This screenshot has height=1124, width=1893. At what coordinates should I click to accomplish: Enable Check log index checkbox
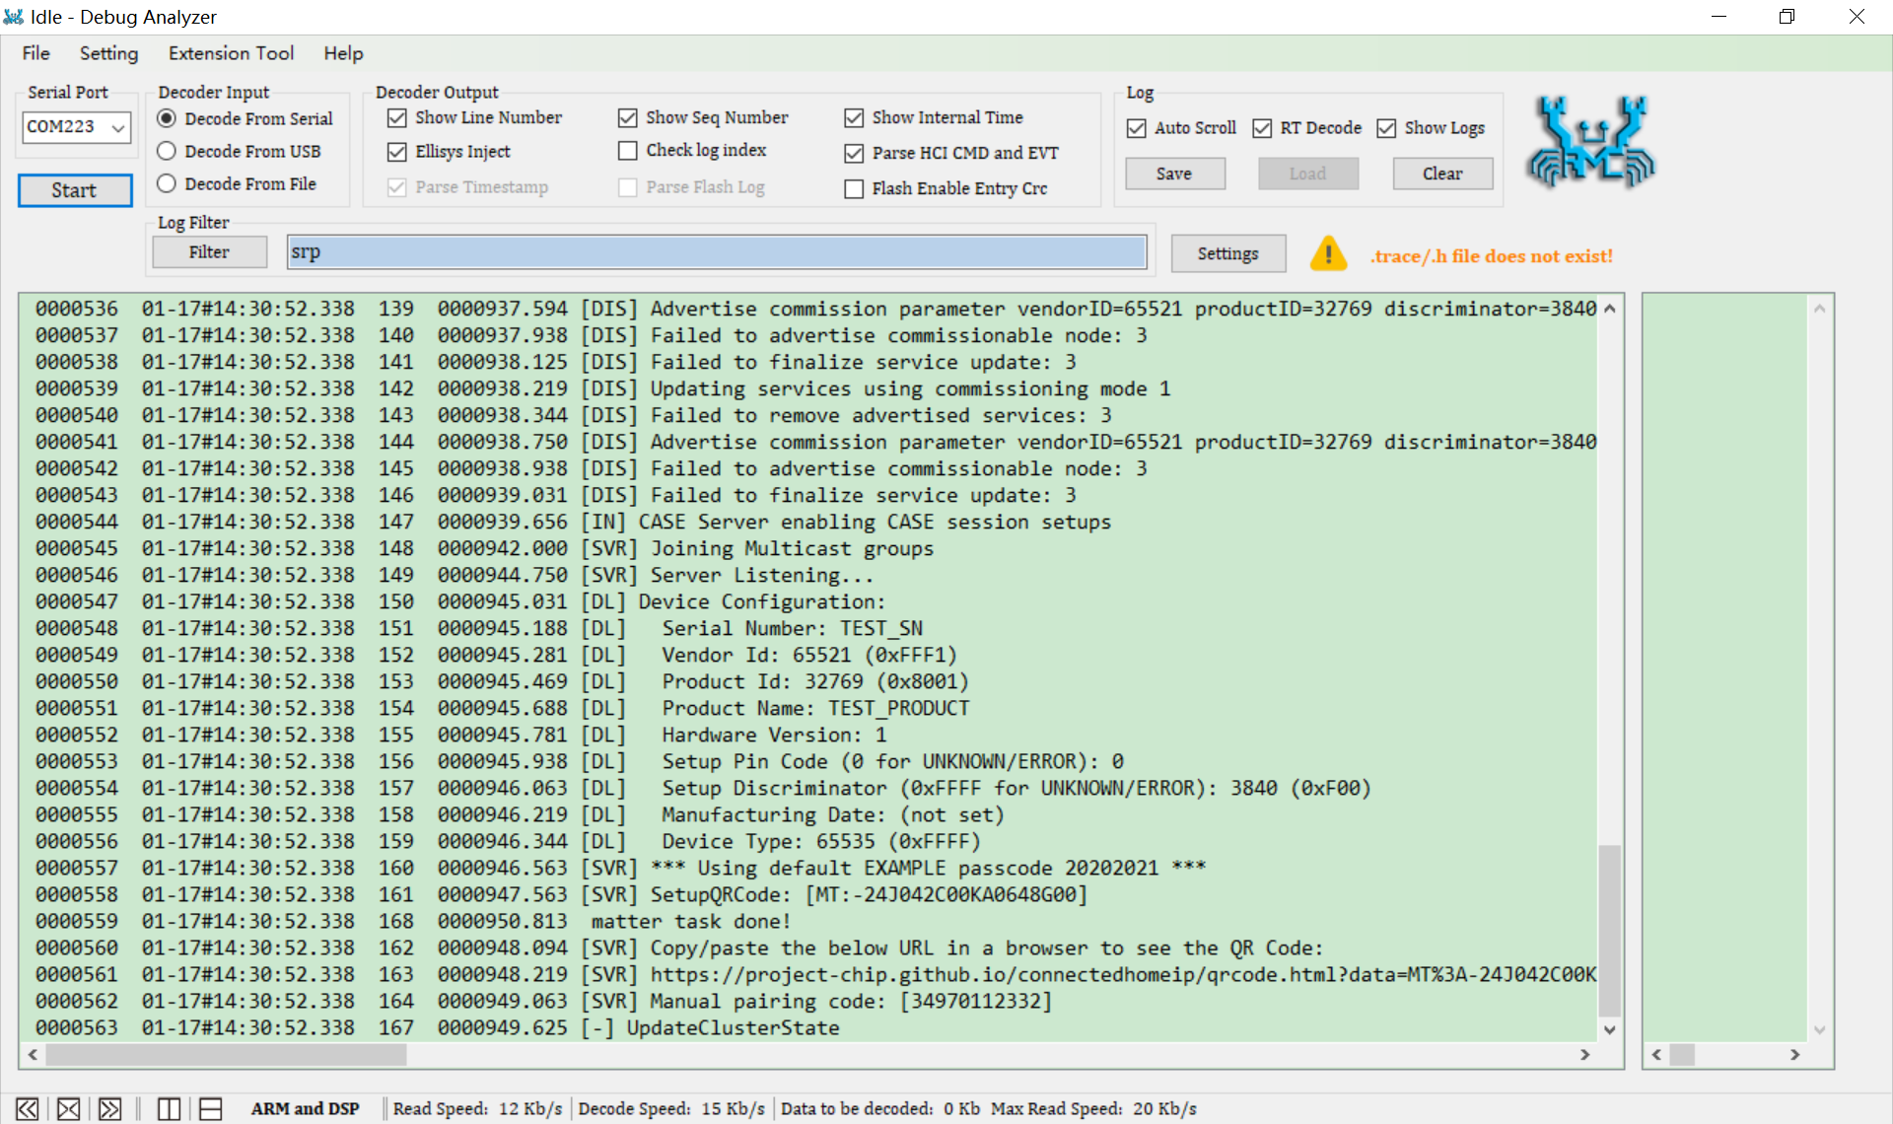[x=628, y=150]
